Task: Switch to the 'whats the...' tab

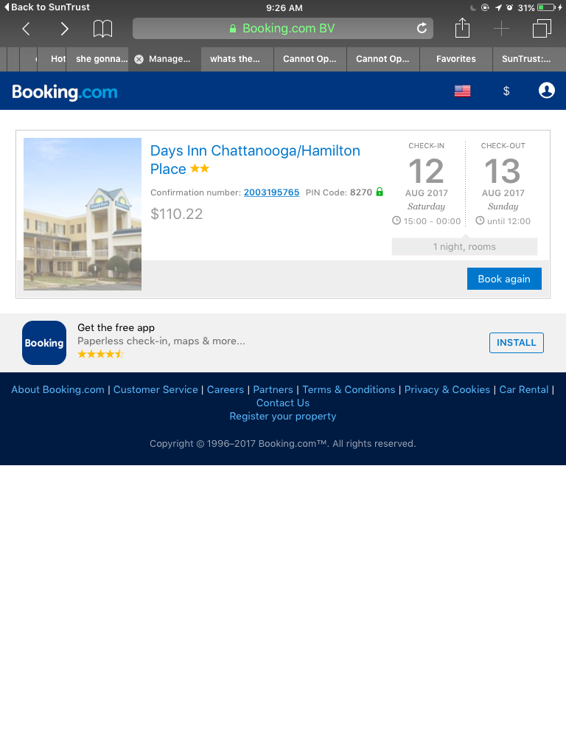Action: click(234, 59)
